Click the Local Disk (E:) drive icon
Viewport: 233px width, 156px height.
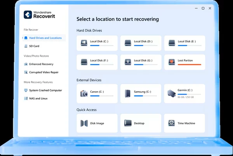pyautogui.click(x=172, y=43)
